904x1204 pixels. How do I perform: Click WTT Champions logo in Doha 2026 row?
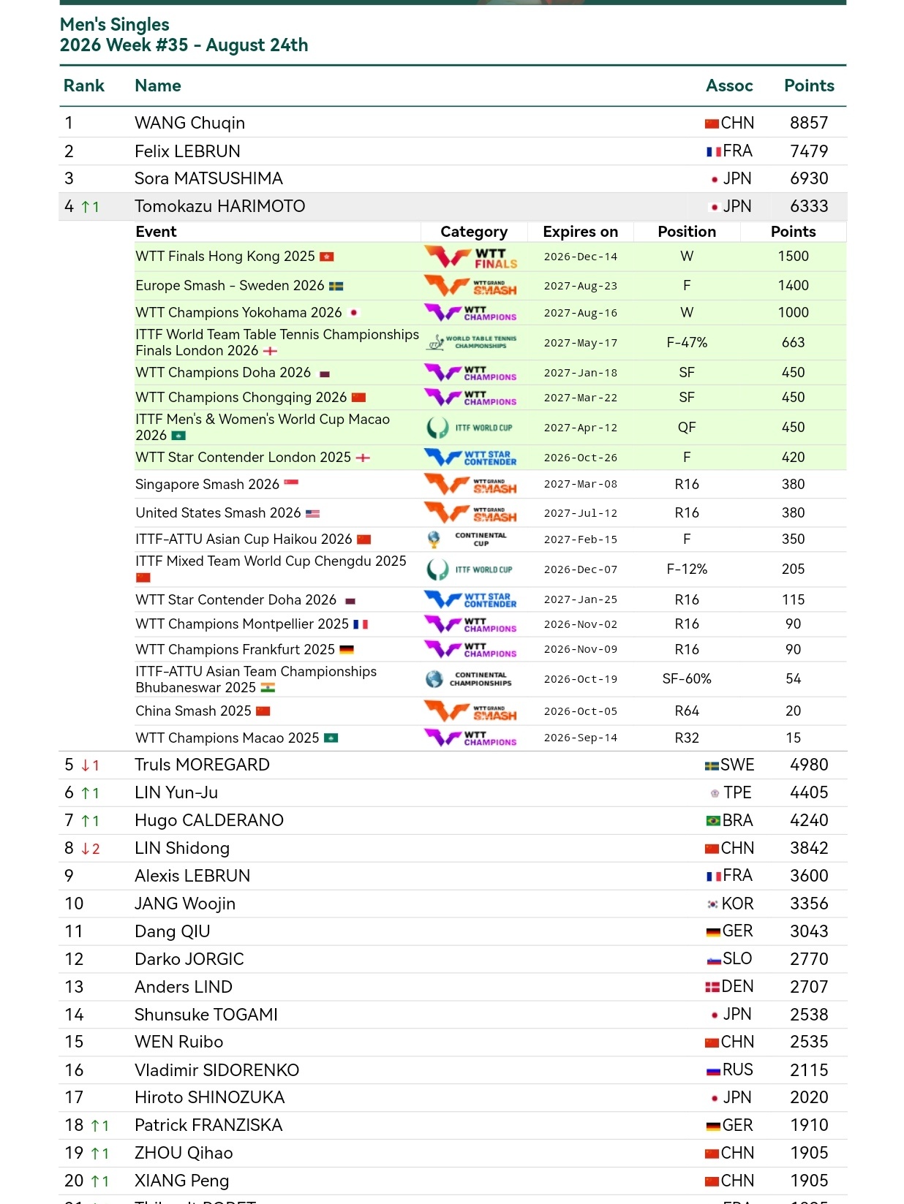tap(472, 373)
